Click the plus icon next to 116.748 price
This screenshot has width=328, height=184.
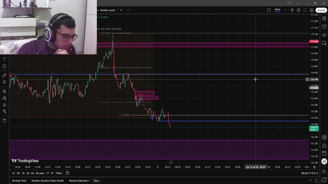(307, 79)
